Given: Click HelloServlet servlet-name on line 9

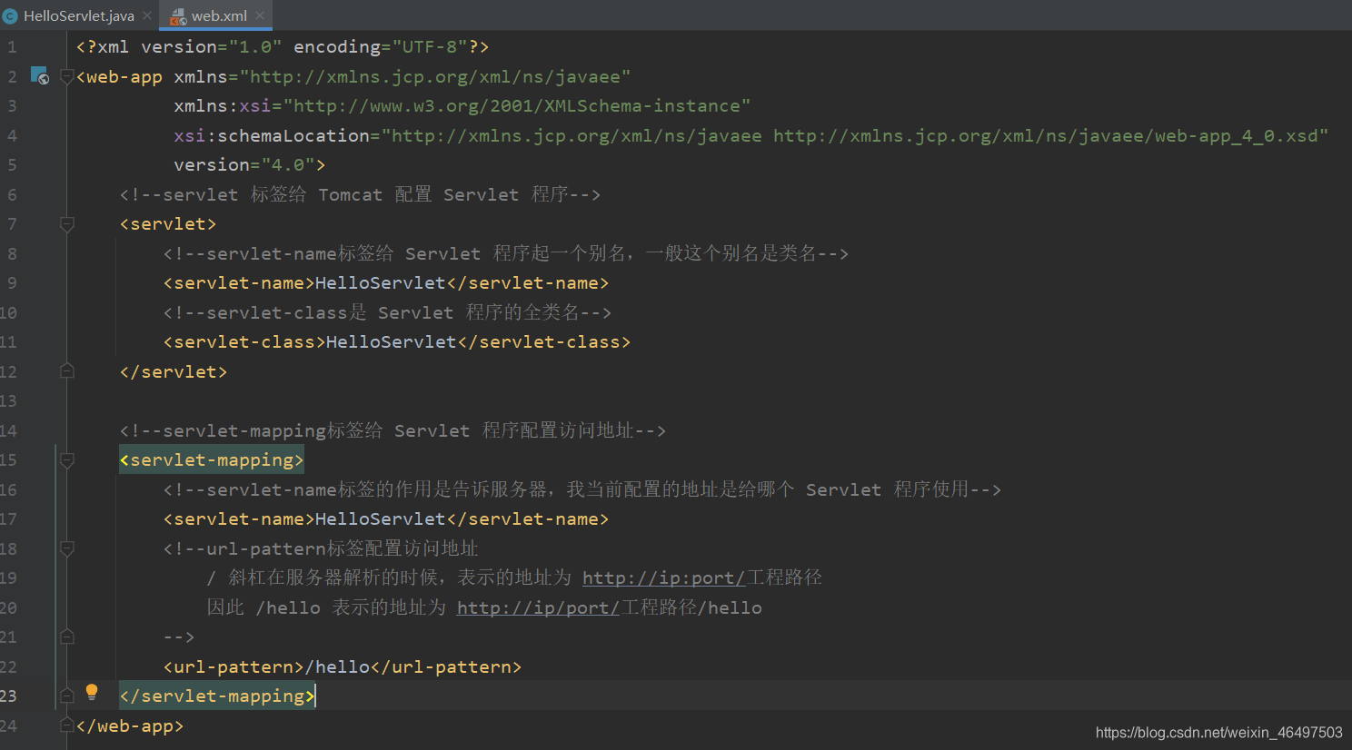Looking at the screenshot, I should point(380,282).
